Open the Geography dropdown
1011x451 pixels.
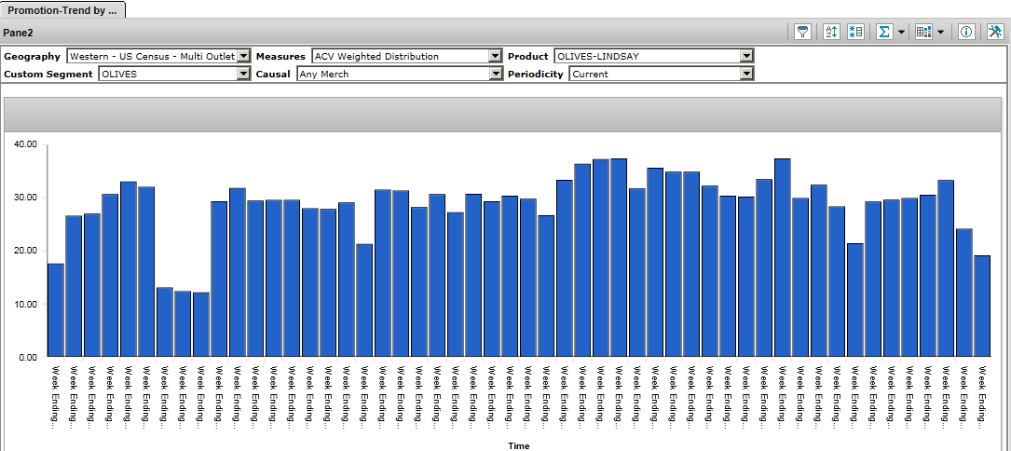coord(243,56)
